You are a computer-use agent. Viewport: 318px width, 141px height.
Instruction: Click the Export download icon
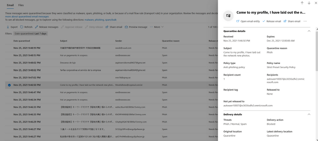point(8,27)
